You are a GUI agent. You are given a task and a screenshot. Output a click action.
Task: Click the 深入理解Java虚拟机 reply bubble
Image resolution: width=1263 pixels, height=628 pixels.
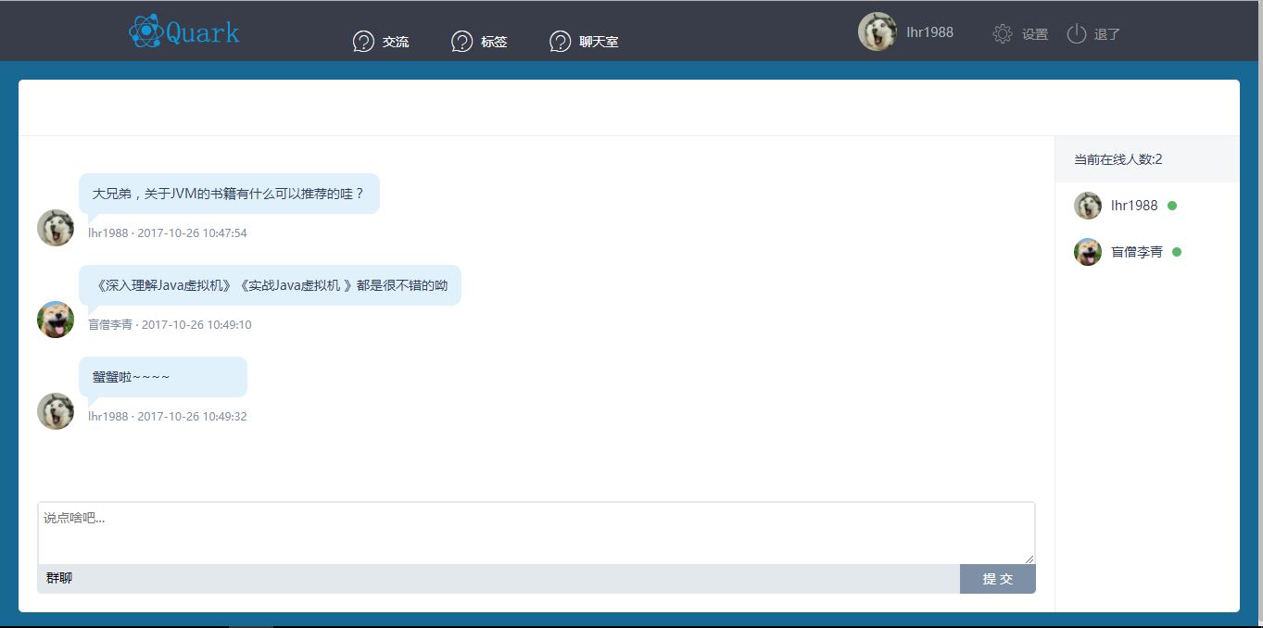(x=270, y=285)
